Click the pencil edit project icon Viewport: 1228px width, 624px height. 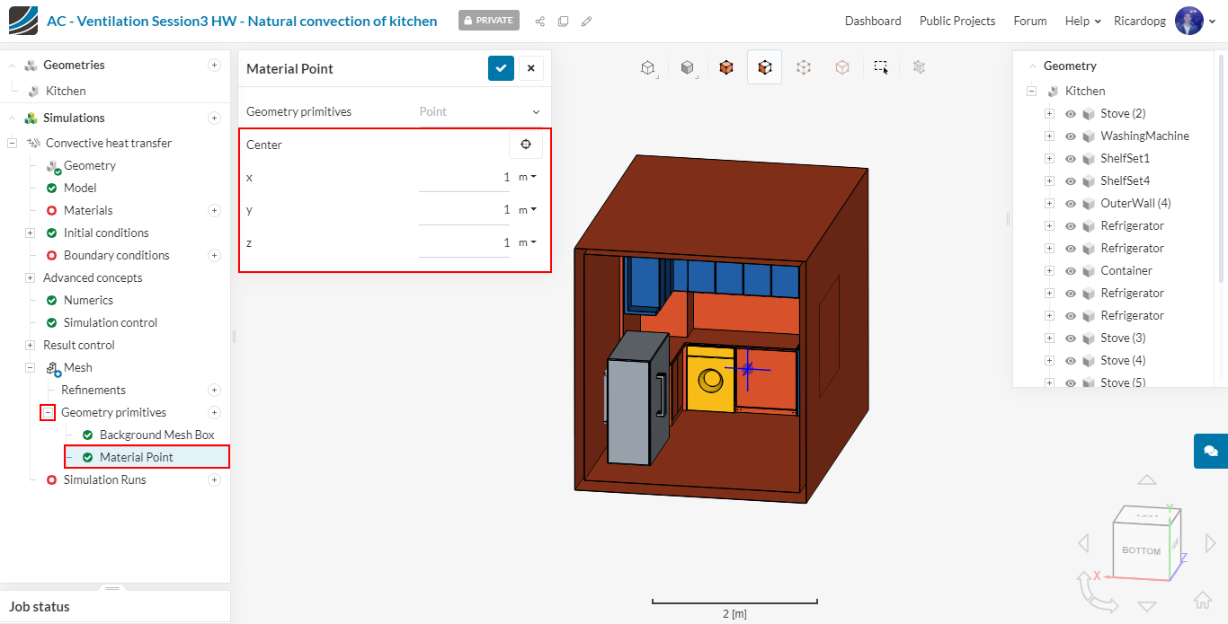click(x=586, y=21)
